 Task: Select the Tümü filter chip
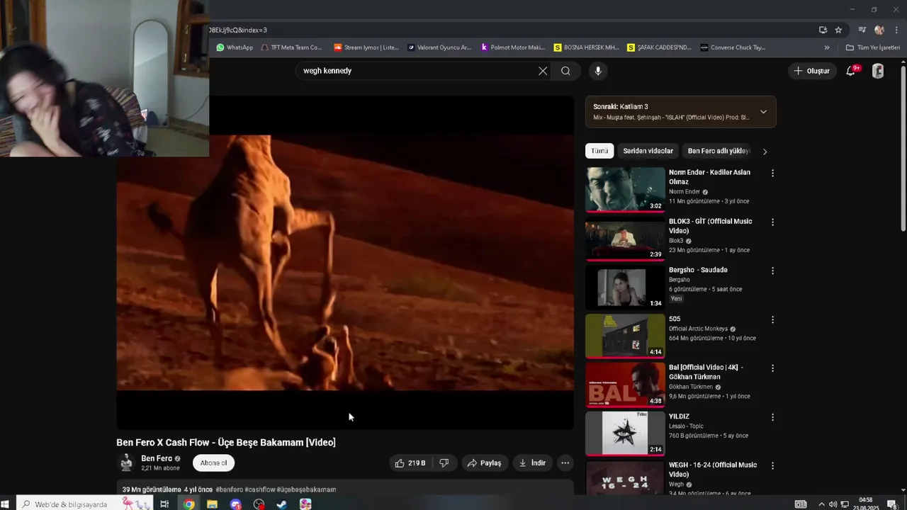[599, 151]
